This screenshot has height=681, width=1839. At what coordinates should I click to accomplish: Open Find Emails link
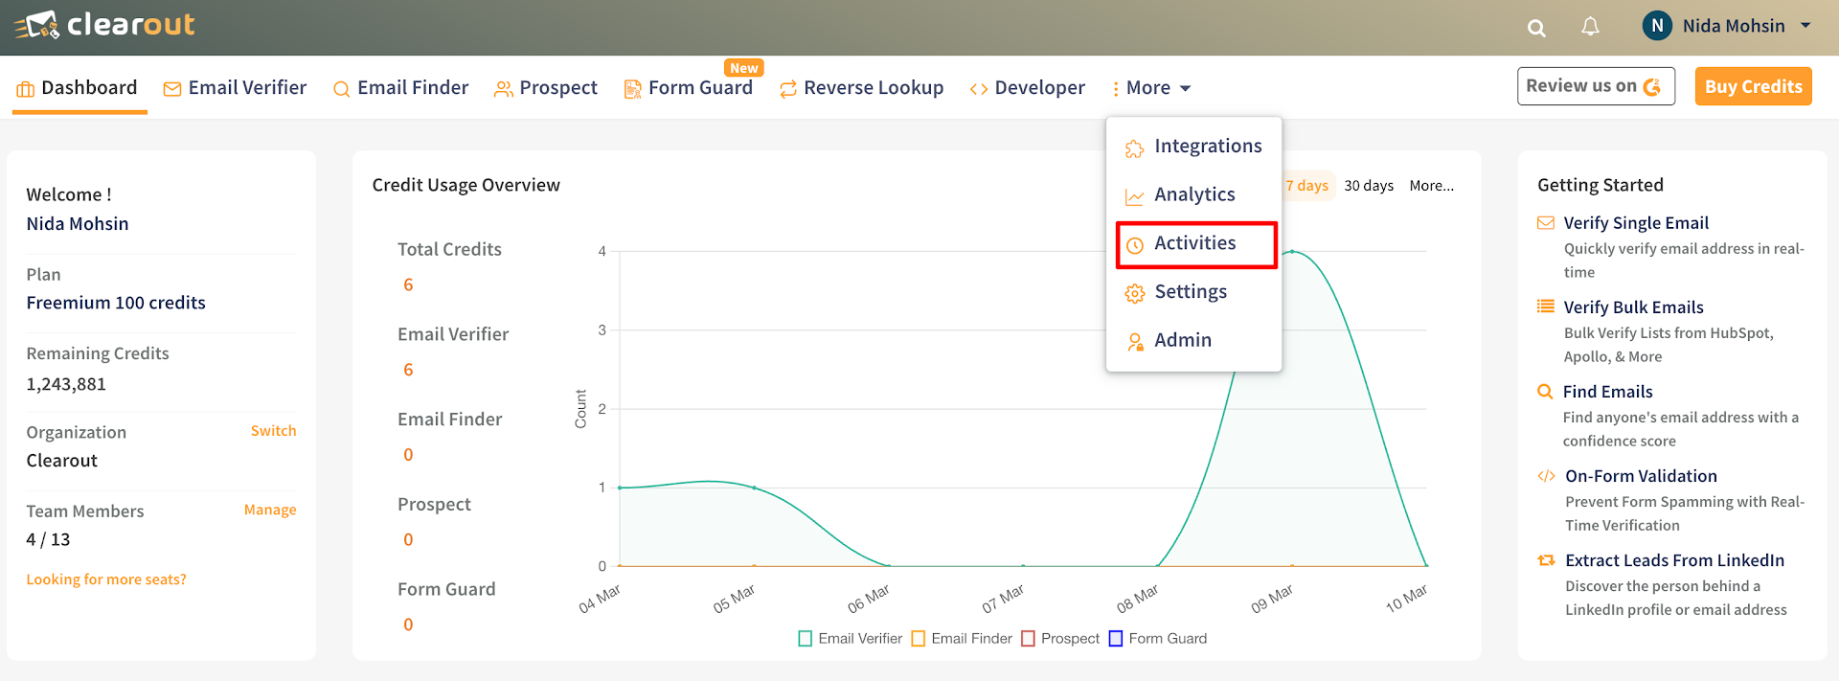(x=1607, y=392)
